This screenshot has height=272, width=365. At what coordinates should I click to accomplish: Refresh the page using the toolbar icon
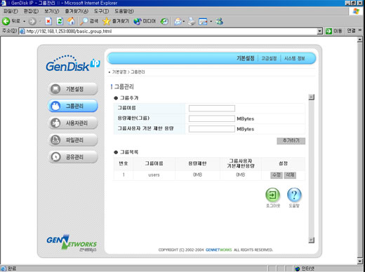tap(60, 21)
